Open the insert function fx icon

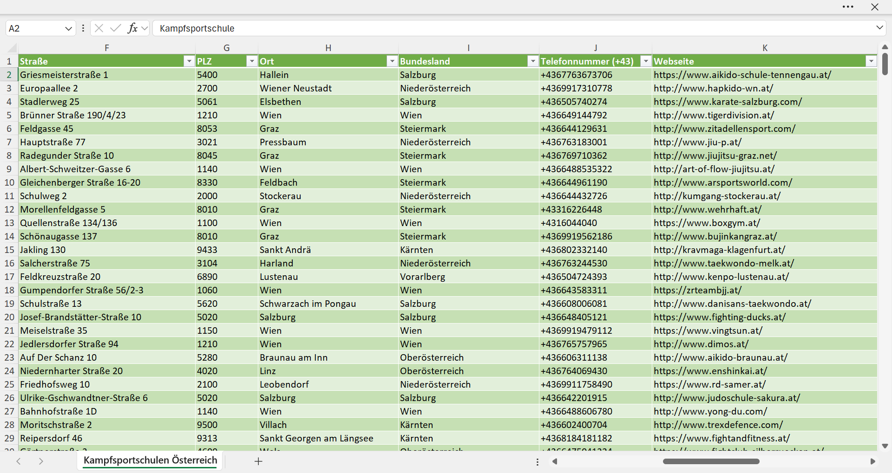pyautogui.click(x=132, y=28)
